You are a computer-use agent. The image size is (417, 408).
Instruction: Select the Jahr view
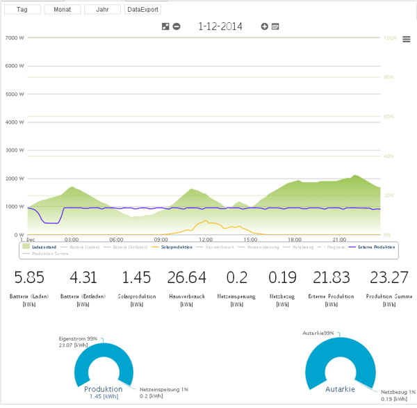coord(102,10)
